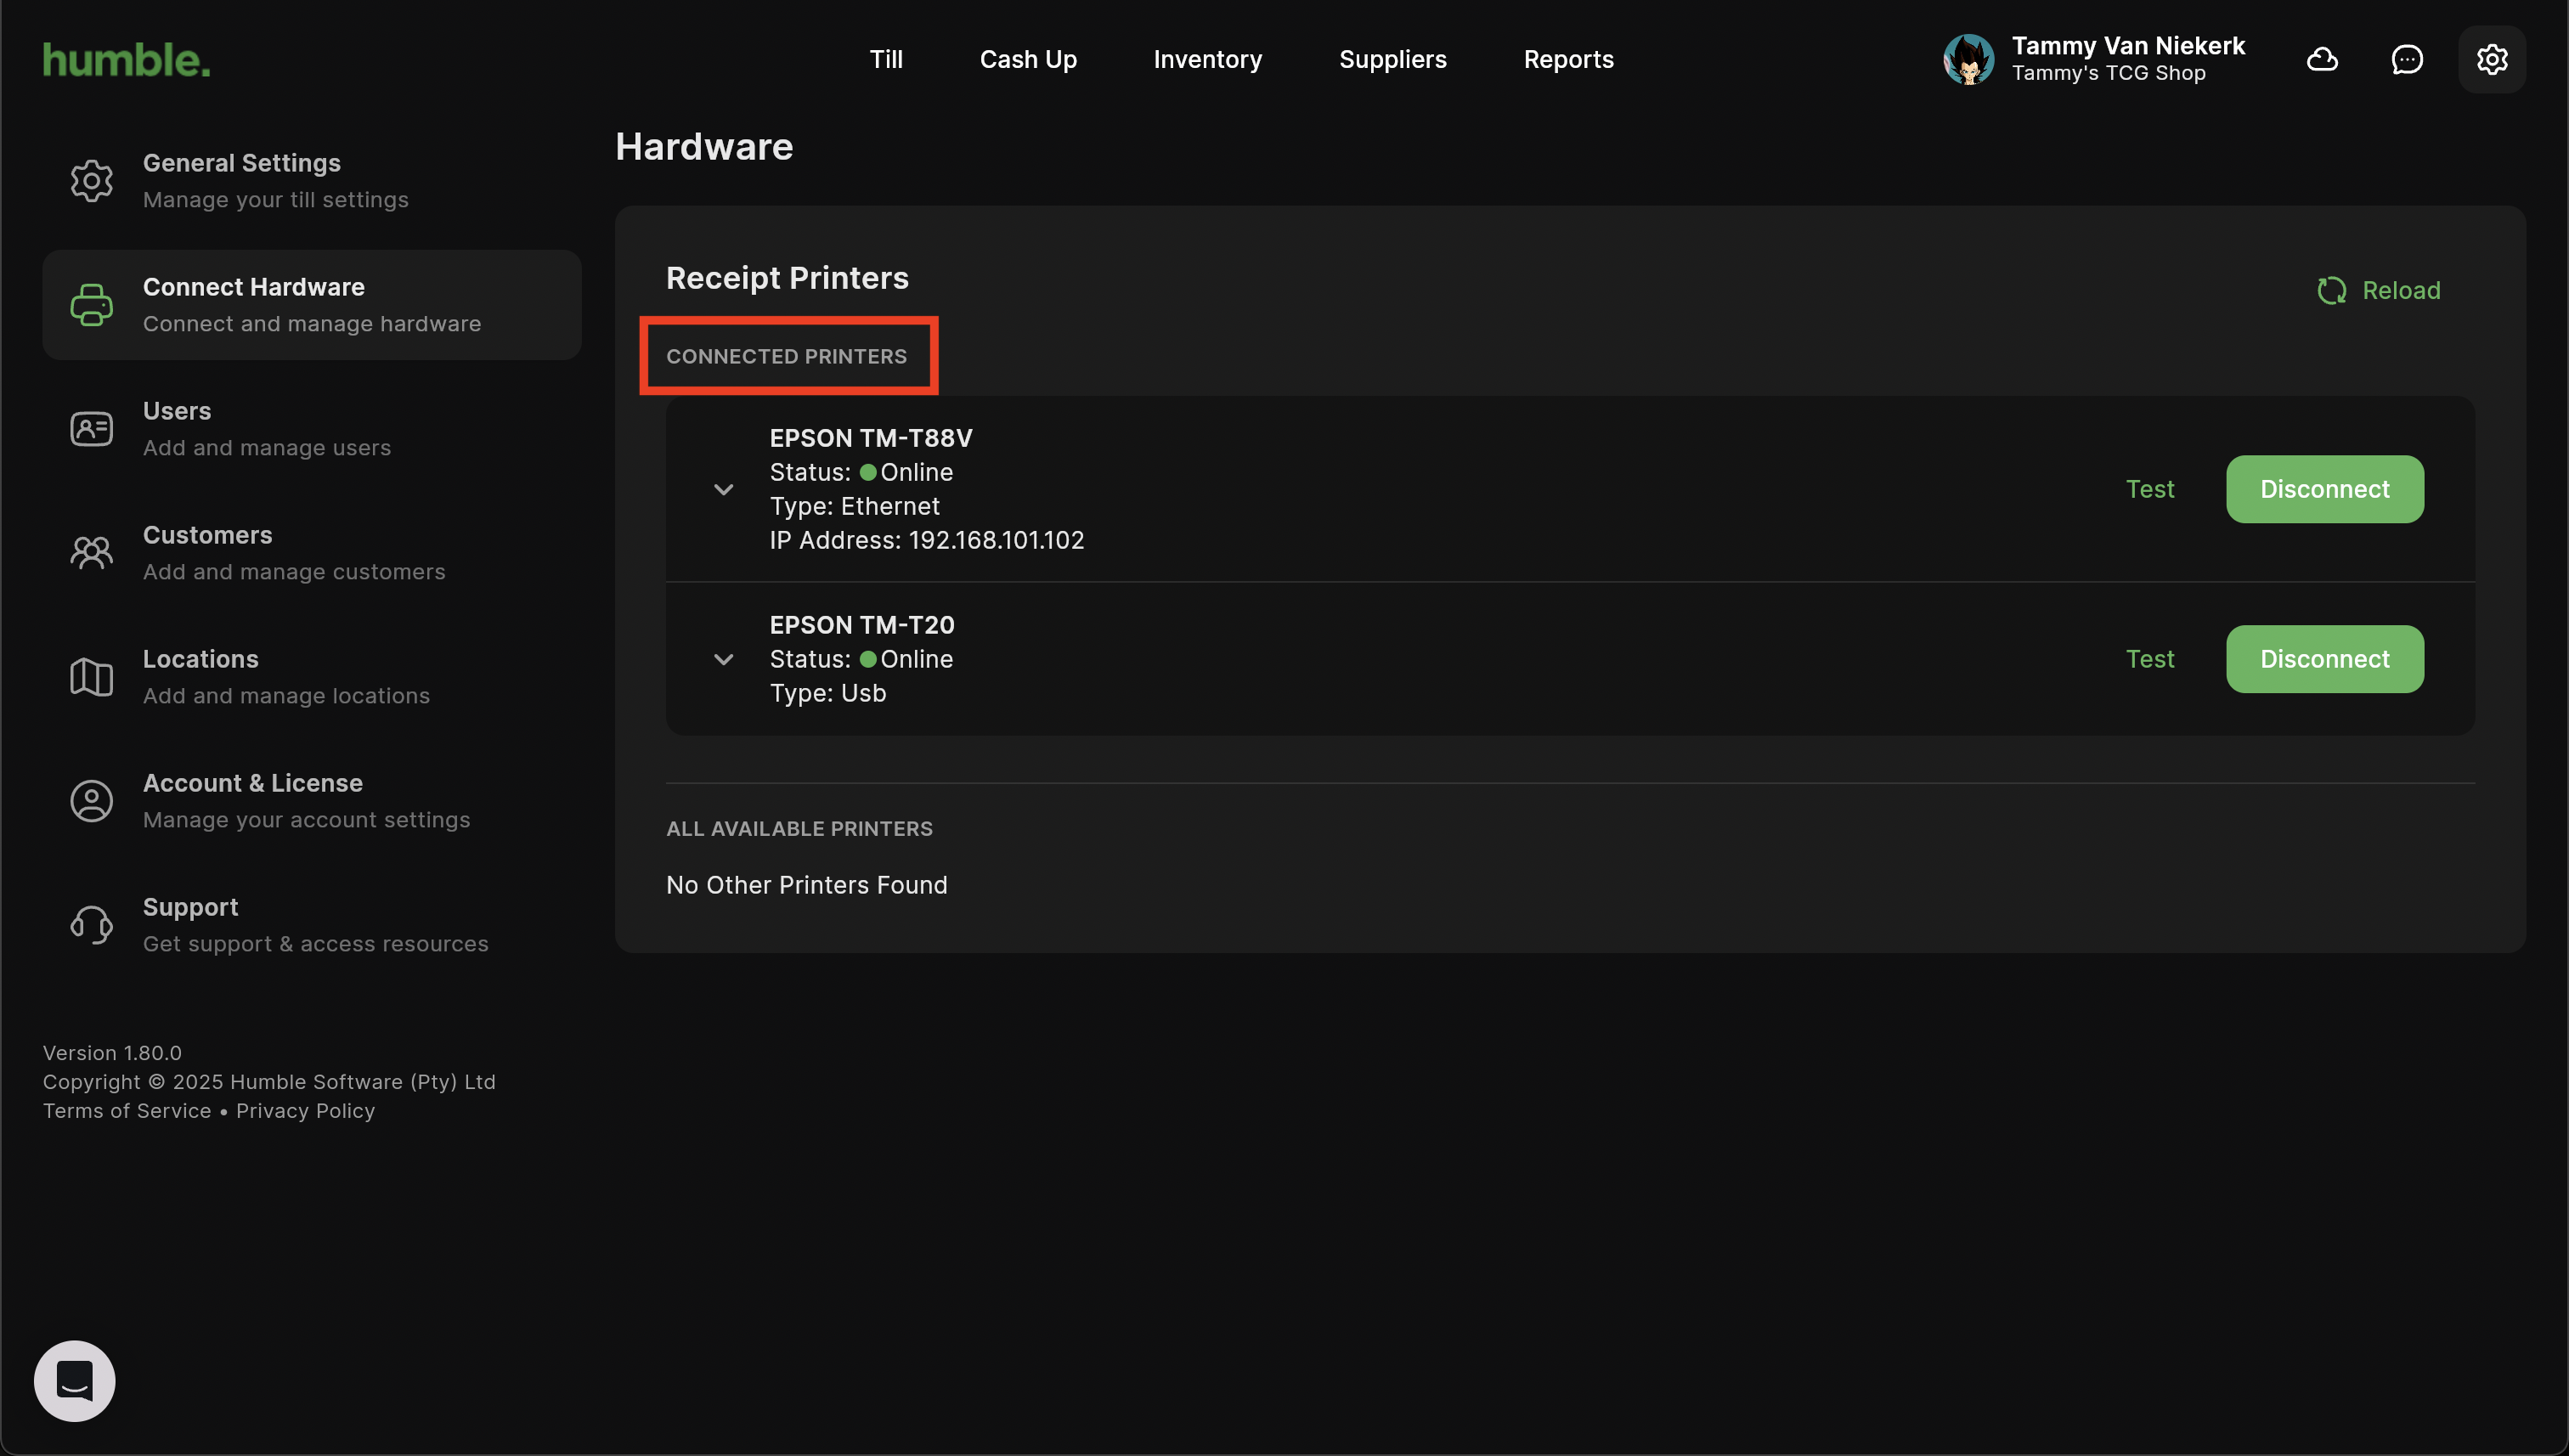
Task: Disconnect the EPSON TM-T20 printer
Action: tap(2324, 659)
